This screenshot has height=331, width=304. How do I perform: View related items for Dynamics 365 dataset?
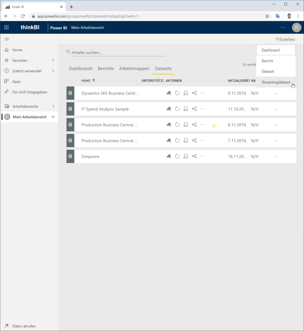click(194, 93)
